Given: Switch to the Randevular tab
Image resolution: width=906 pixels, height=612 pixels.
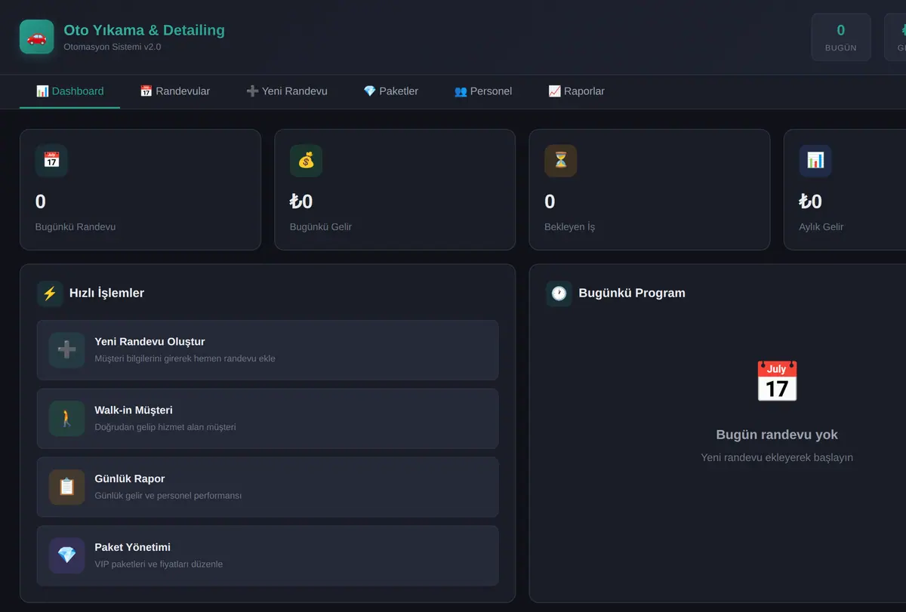Looking at the screenshot, I should [x=174, y=91].
